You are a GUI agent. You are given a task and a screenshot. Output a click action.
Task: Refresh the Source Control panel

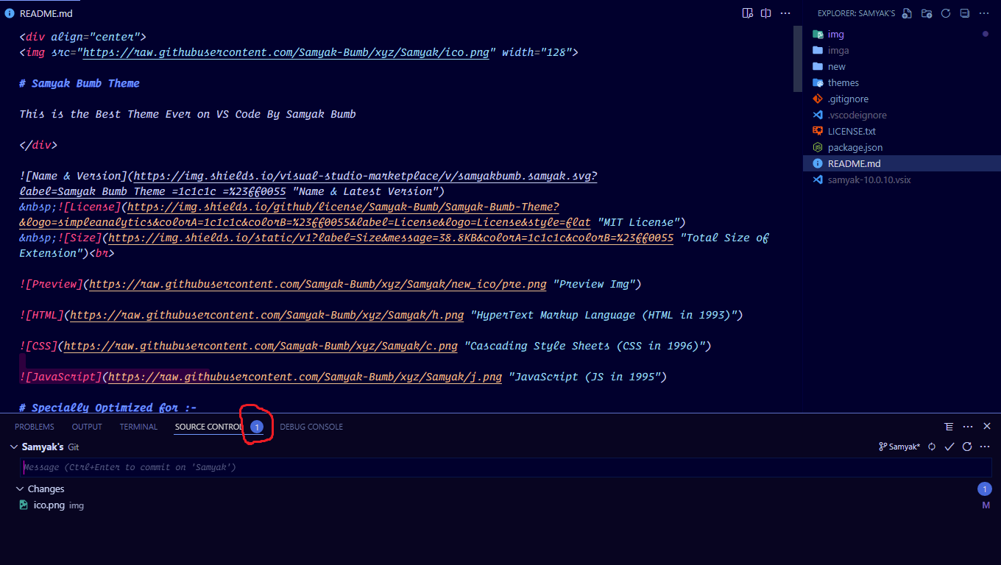coord(966,447)
